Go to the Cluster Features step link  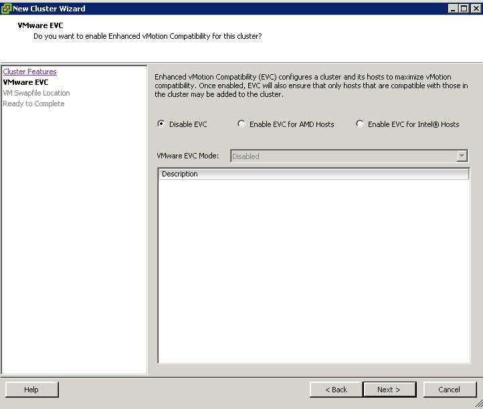coord(29,72)
